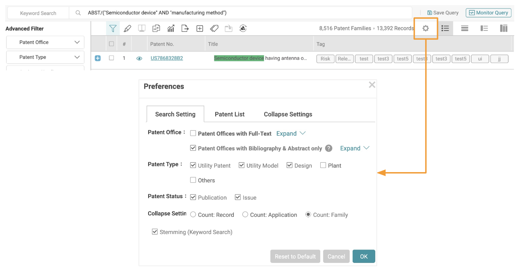Toggle the funnel filter icon in toolbar
Screen dimensions: 522x271
113,29
